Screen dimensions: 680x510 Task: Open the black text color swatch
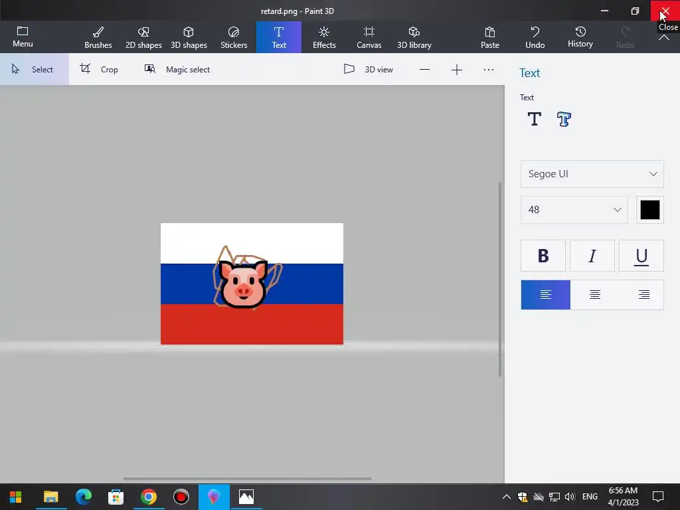click(x=649, y=210)
